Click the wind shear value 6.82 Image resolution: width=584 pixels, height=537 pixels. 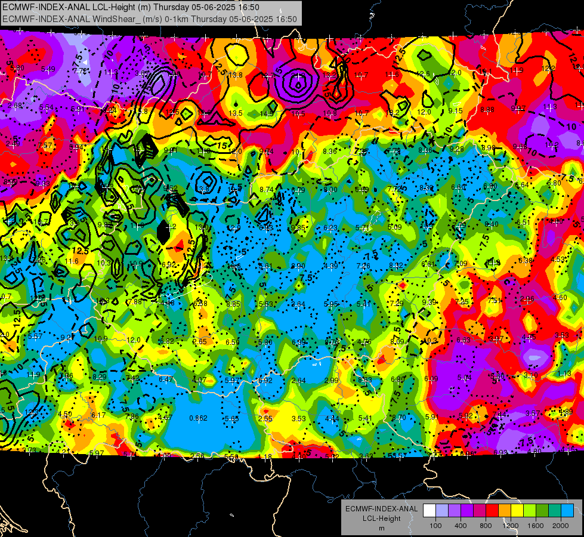166,341
